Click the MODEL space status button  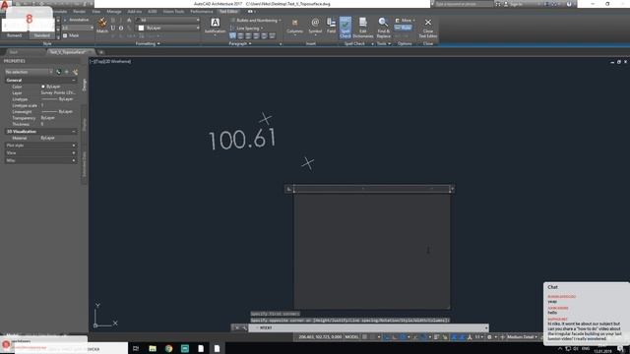click(351, 337)
